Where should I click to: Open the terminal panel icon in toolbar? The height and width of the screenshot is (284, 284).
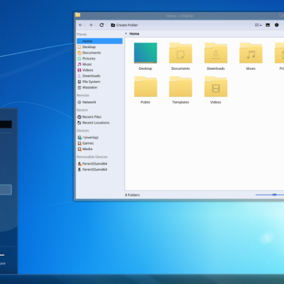point(268,25)
